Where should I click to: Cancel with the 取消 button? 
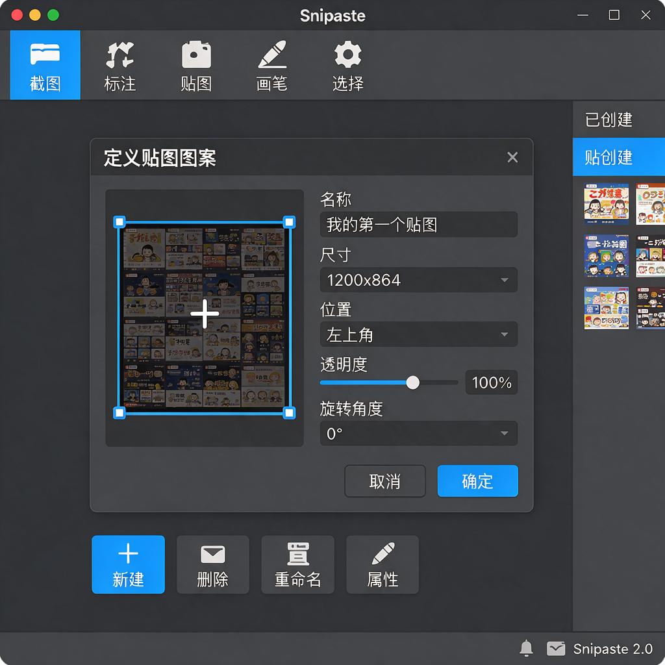(384, 481)
